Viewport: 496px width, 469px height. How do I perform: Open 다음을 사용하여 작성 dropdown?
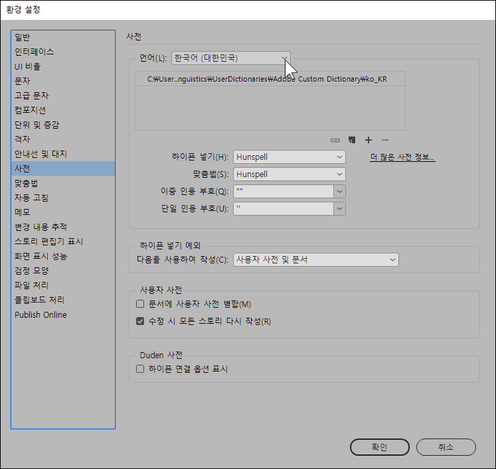coord(316,260)
